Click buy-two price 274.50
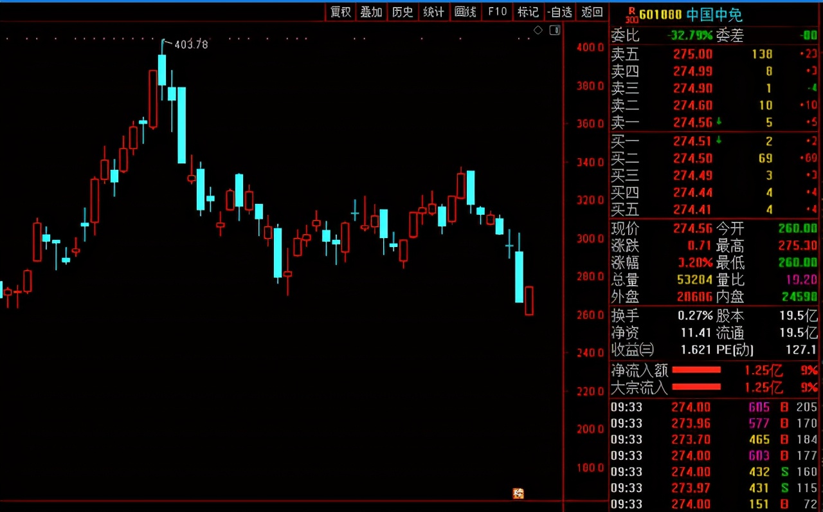The height and width of the screenshot is (512, 823). (692, 158)
